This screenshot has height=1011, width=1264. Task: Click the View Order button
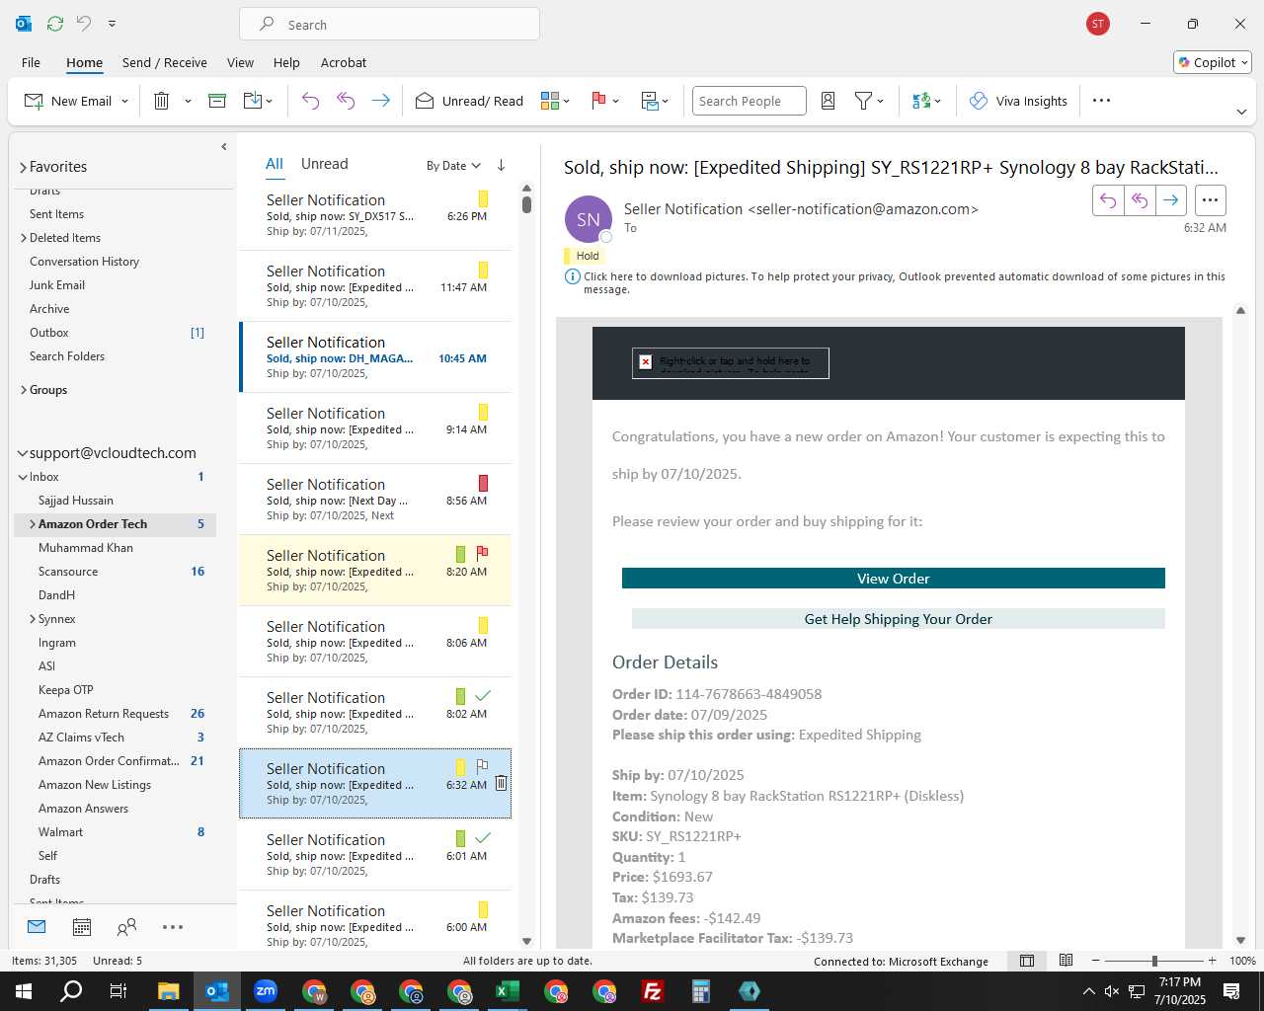pyautogui.click(x=894, y=579)
